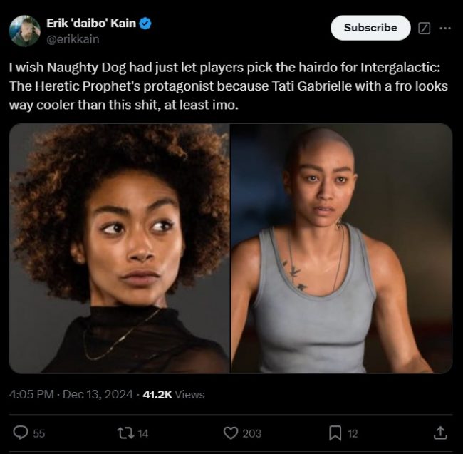Screen dimensions: 463x454
Task: Open the three-dot more options menu
Action: [x=445, y=29]
